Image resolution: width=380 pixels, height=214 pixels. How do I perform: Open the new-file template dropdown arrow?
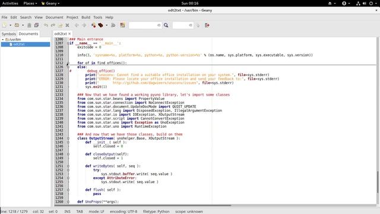[x=11, y=25]
